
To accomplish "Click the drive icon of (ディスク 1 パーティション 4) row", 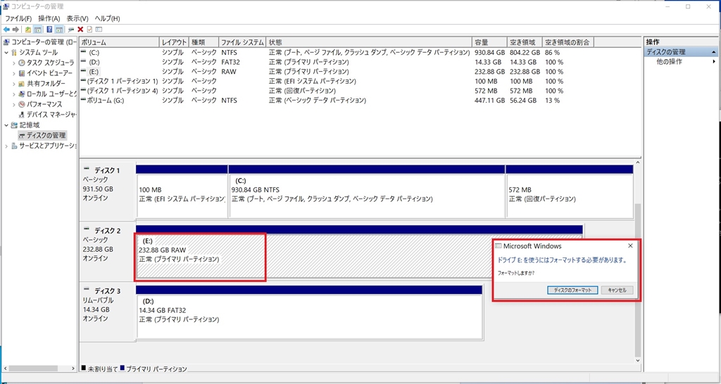I will [83, 91].
